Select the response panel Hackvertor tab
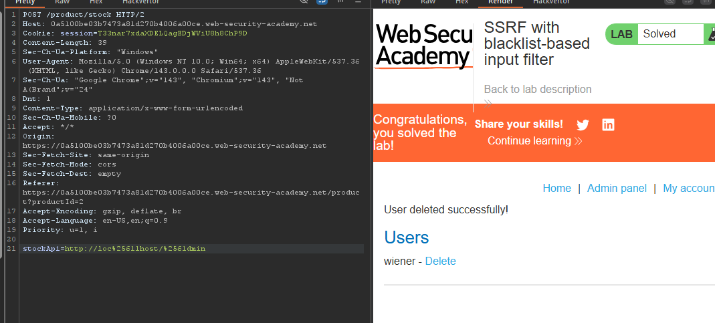The height and width of the screenshot is (323, 715). point(551,2)
